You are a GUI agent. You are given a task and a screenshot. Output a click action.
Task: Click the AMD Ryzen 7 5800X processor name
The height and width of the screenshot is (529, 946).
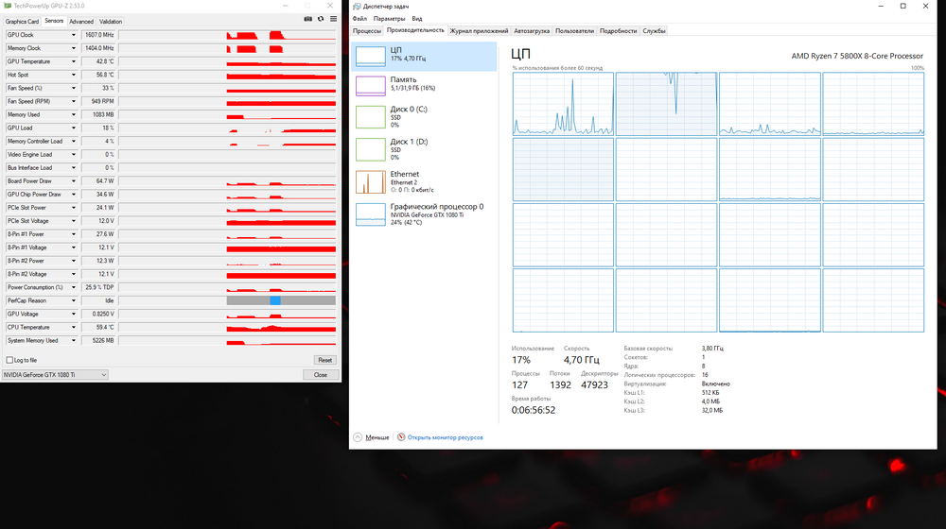(857, 56)
